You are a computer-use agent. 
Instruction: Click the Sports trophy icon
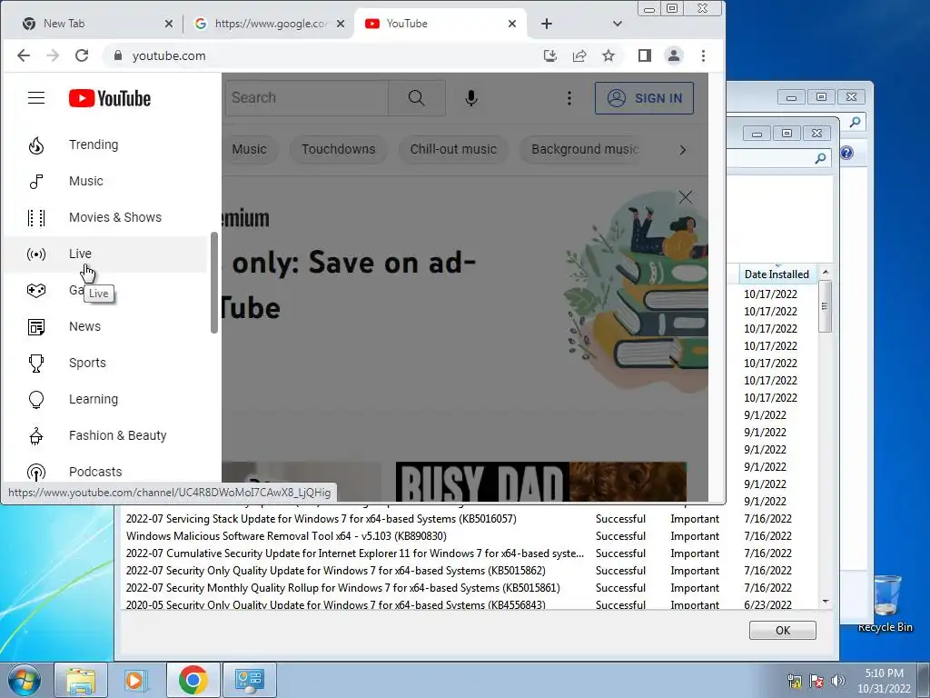pos(36,363)
